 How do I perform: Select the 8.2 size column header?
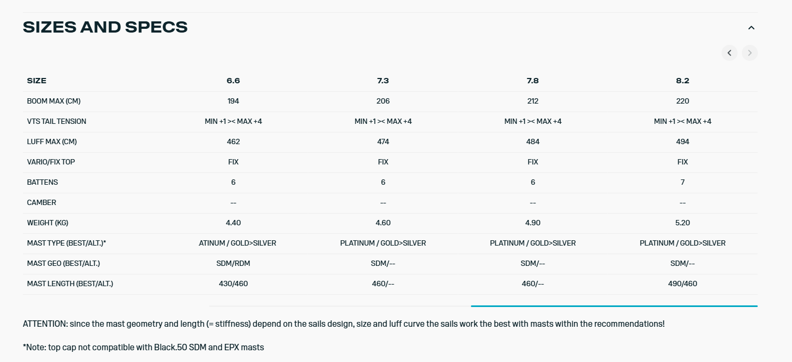point(683,81)
